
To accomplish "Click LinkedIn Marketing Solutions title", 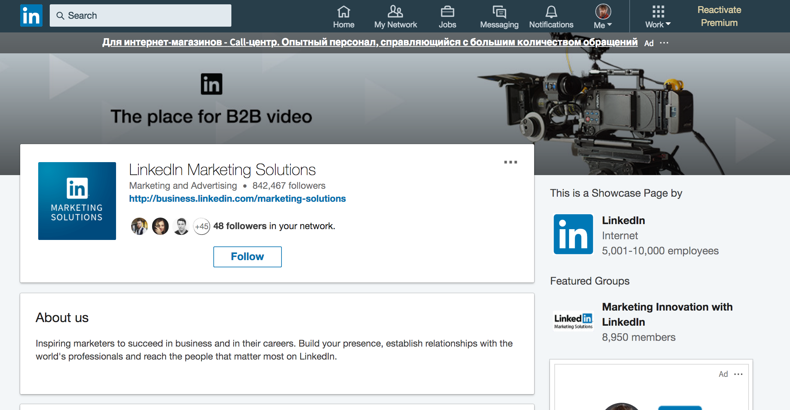I will (222, 170).
